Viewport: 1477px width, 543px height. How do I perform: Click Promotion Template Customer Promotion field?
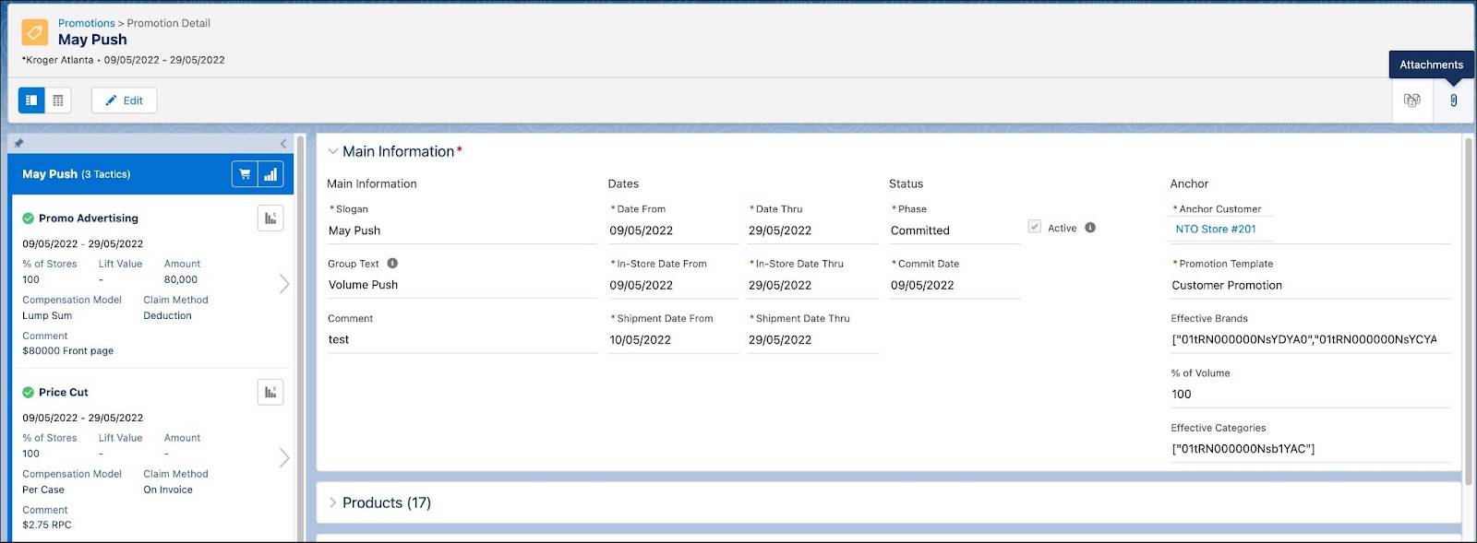[1310, 286]
